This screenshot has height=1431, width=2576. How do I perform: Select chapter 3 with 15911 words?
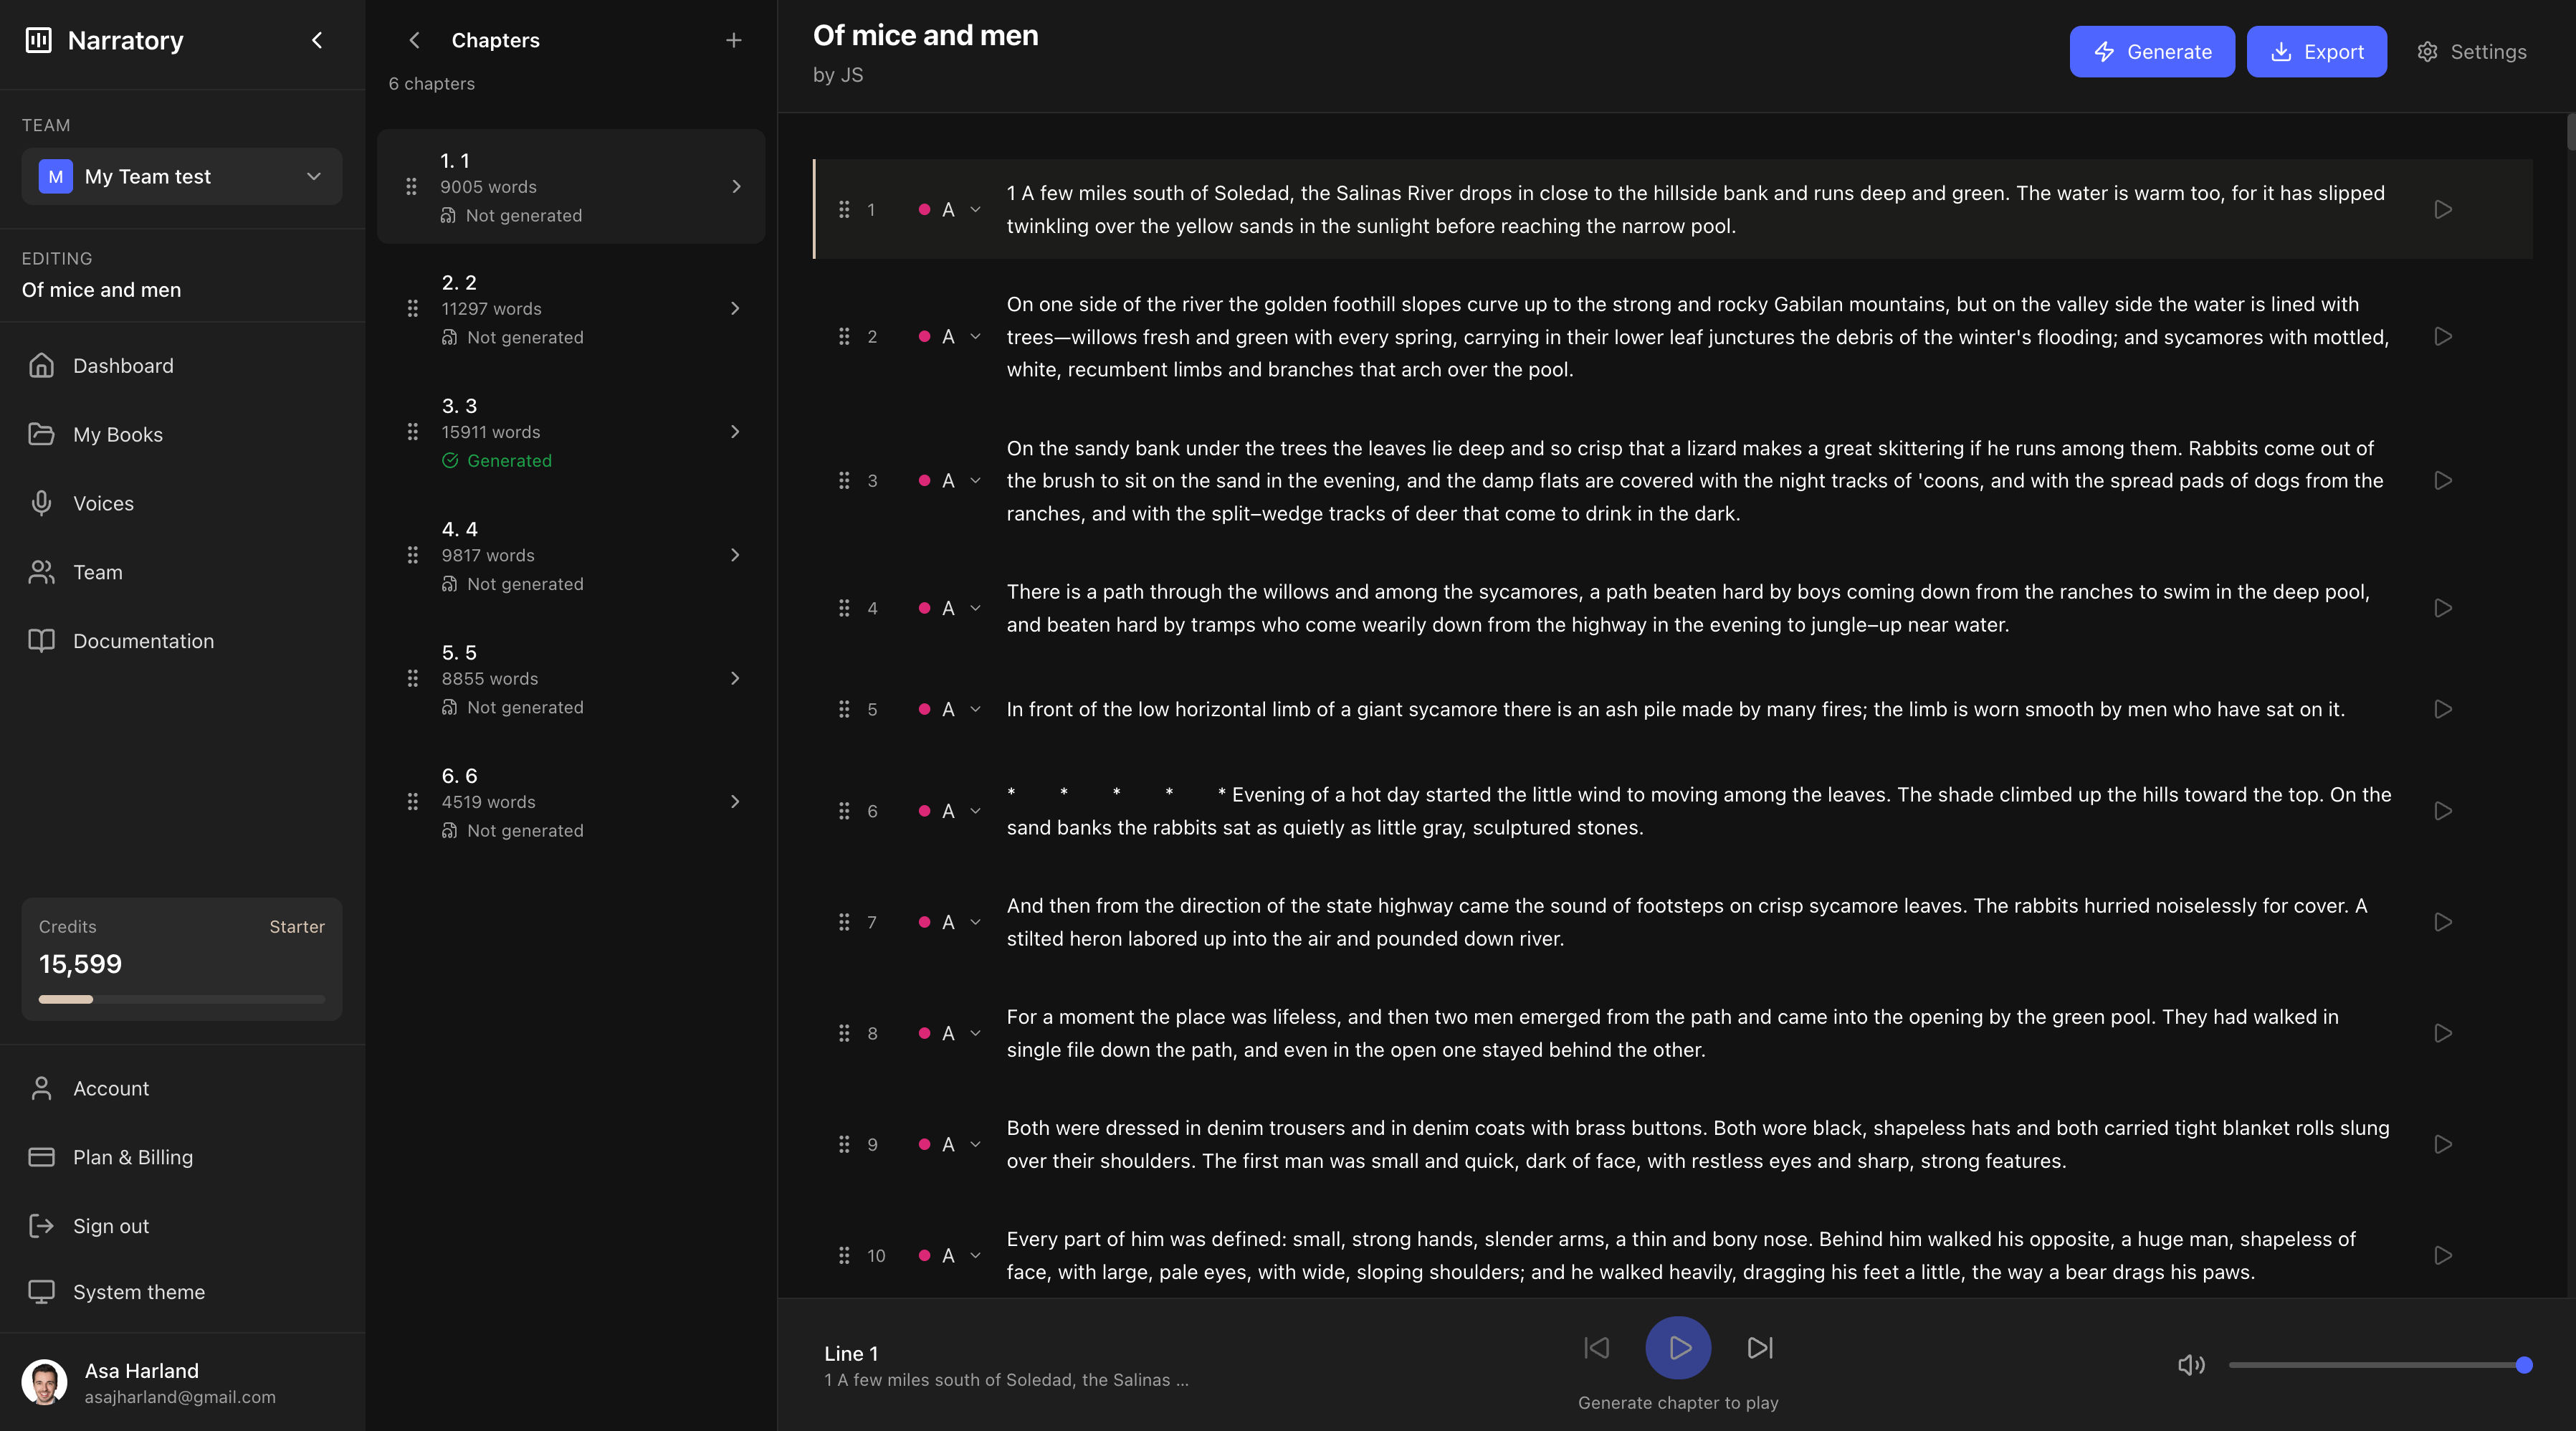[571, 432]
